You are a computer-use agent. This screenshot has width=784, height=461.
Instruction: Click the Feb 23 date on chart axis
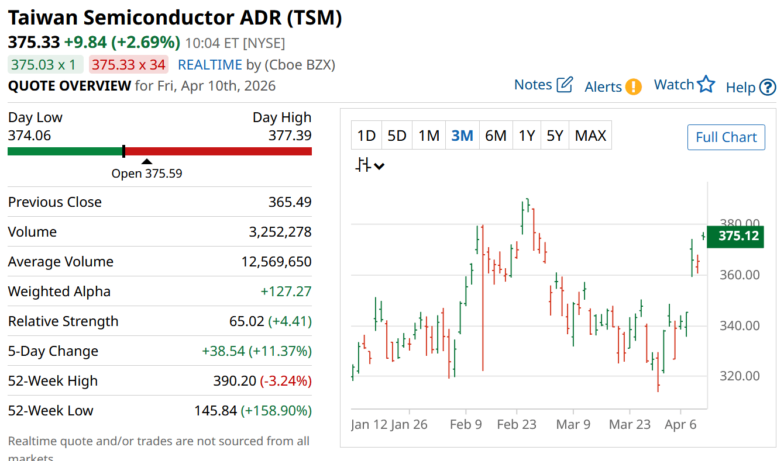tap(516, 424)
